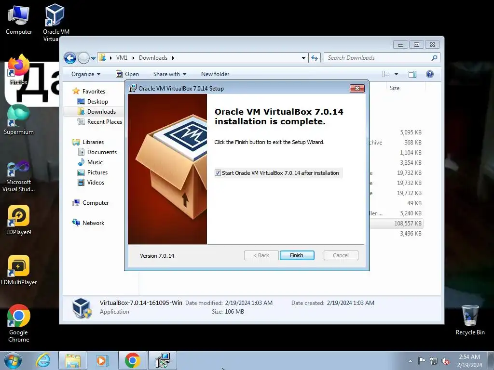Open the Action Center flag icon

(422, 361)
